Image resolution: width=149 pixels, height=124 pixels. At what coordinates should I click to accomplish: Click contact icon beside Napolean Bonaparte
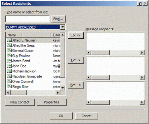(9, 76)
